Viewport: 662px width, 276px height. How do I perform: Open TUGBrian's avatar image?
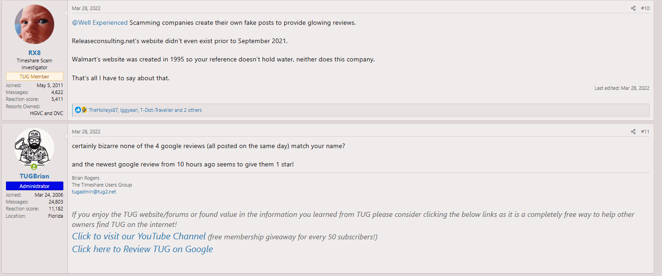pos(34,148)
